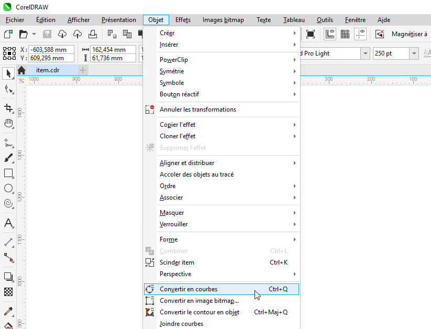Select the Ellipse tool
The height and width of the screenshot is (329, 431).
click(x=8, y=189)
